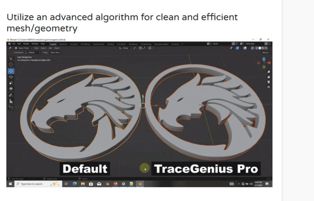This screenshot has height=201, width=314.
Task: Click the ViewLayer name field
Action: tap(253, 44)
